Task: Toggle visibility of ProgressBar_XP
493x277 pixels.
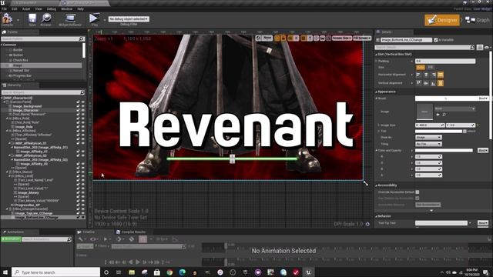Action: pyautogui.click(x=83, y=205)
